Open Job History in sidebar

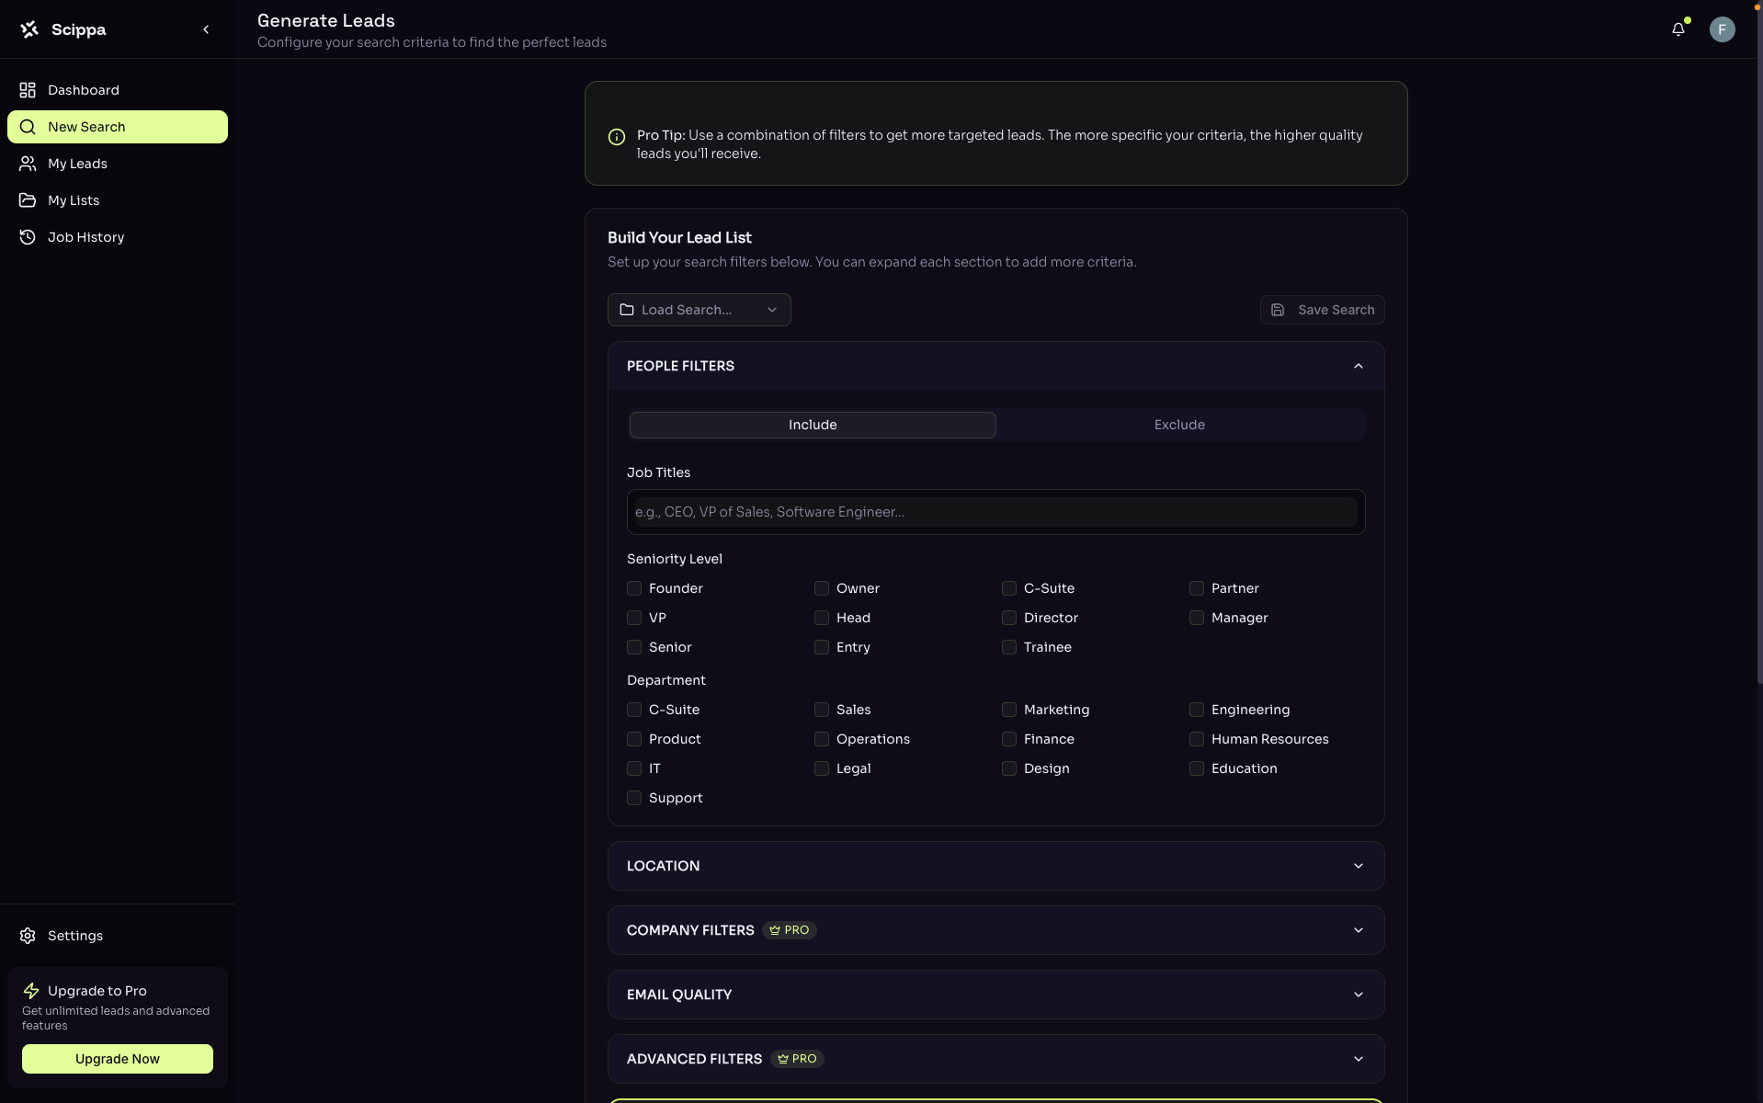coord(85,237)
